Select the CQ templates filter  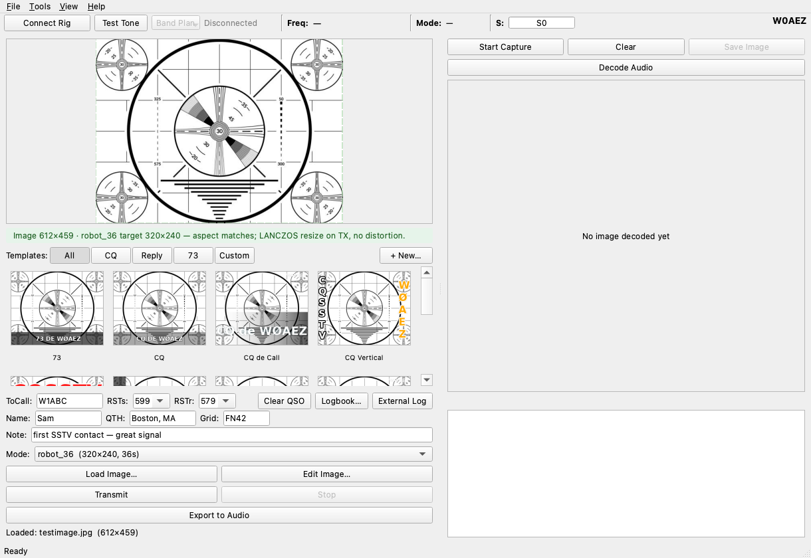(x=110, y=256)
